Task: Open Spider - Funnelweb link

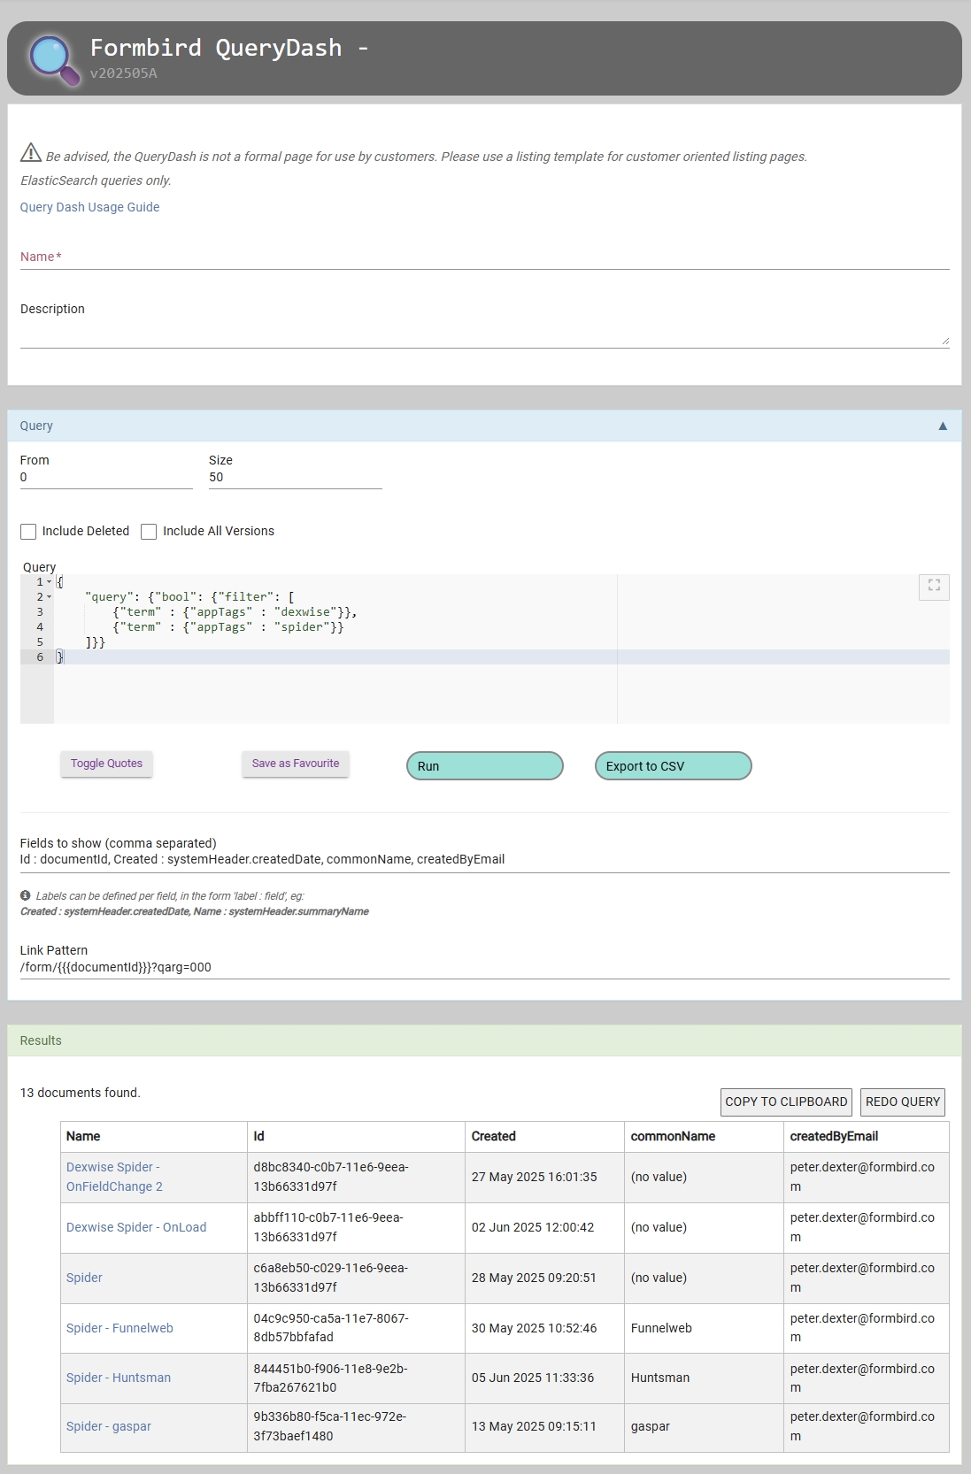Action: (119, 1328)
